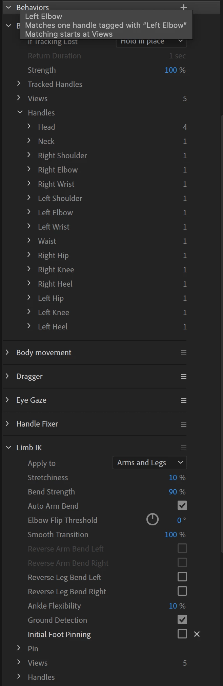
Task: Open the Dragger behavior menu icon
Action: point(184,377)
